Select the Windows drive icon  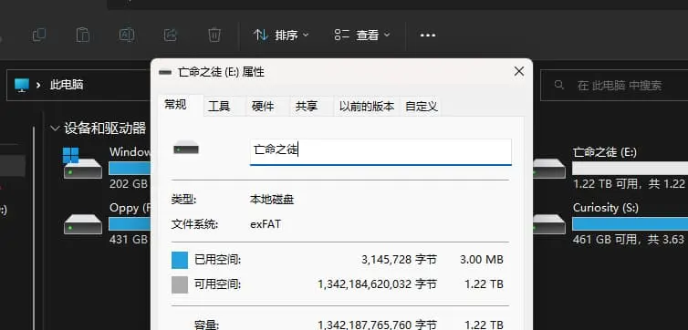point(82,162)
